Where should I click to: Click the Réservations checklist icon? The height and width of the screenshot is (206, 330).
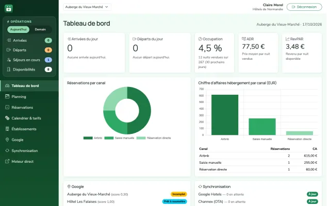tap(7, 107)
